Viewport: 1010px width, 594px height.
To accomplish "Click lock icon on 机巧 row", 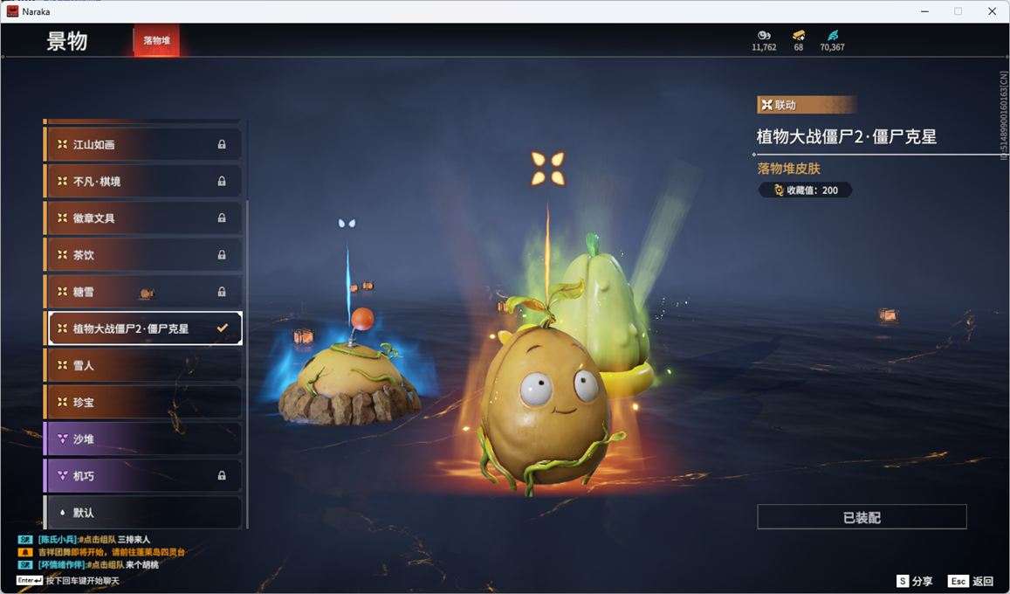I will pyautogui.click(x=222, y=475).
